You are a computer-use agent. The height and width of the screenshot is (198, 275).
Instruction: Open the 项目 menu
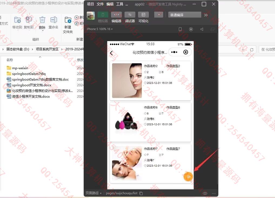[90, 4]
